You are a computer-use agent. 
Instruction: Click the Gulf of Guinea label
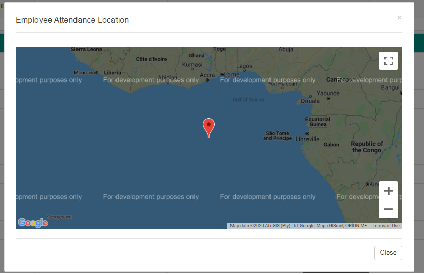click(248, 99)
